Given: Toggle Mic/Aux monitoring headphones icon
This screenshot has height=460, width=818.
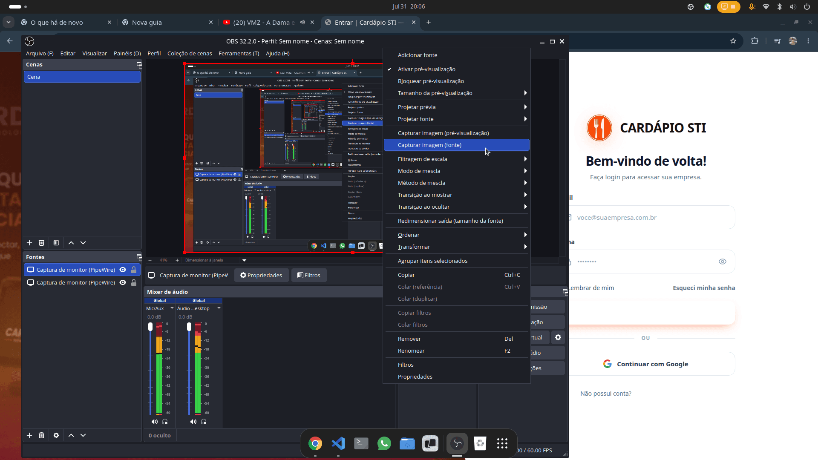Looking at the screenshot, I should 165,422.
